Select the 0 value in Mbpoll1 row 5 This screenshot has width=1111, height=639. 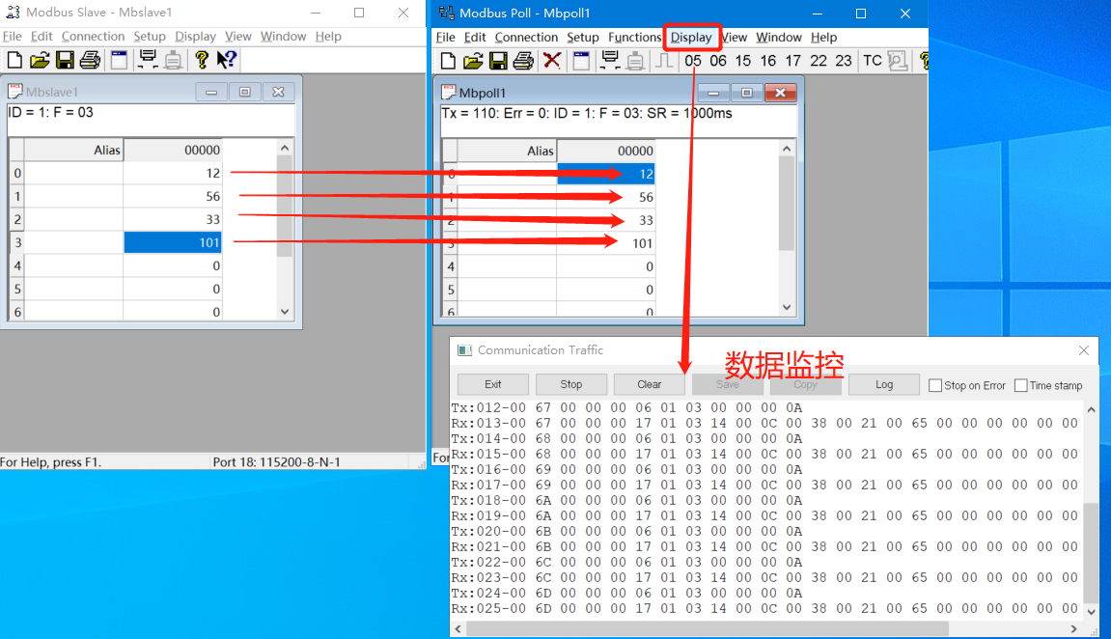[606, 290]
